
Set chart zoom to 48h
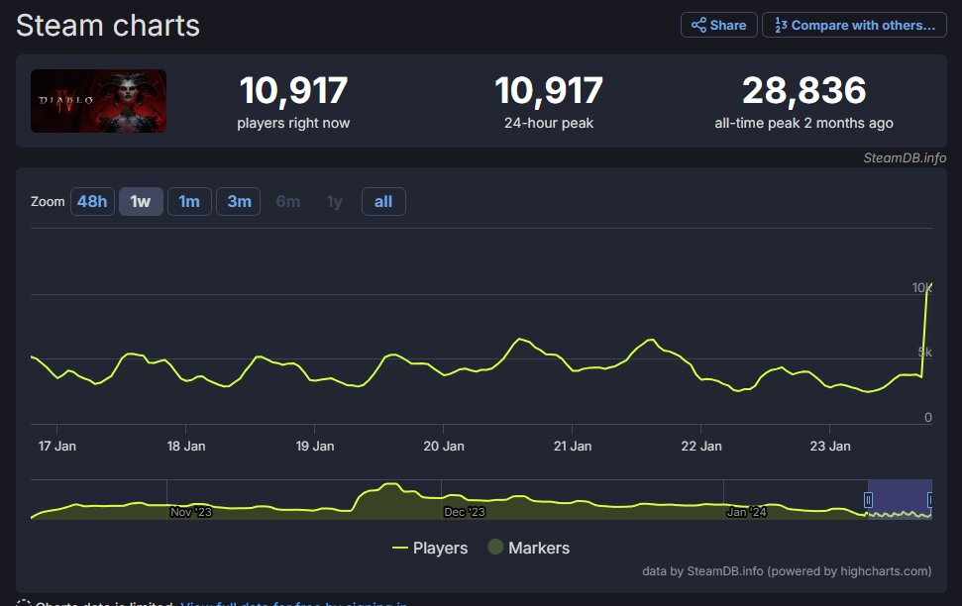point(92,202)
